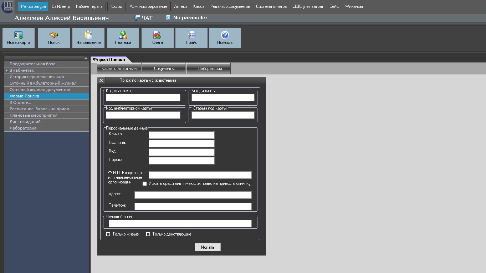Close the search panel with X

(x=101, y=81)
